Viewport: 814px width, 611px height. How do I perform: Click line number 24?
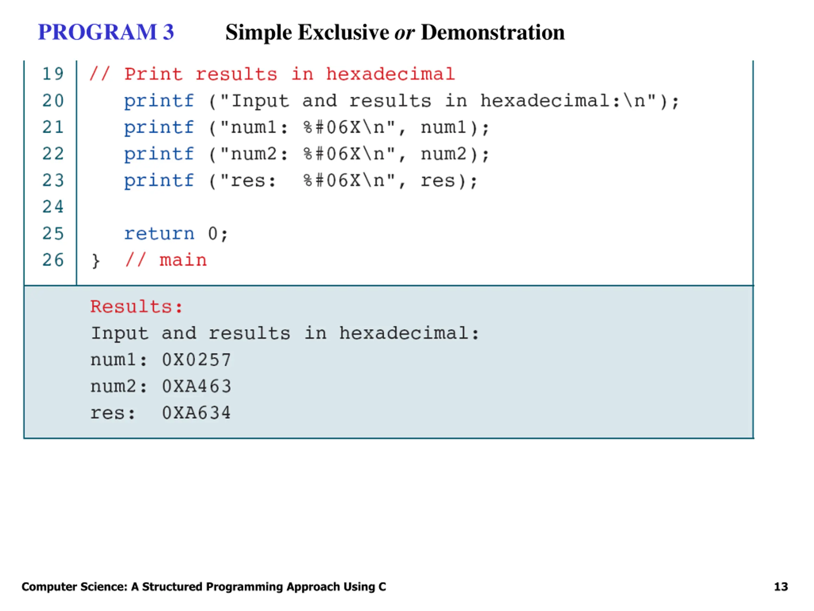pyautogui.click(x=53, y=207)
